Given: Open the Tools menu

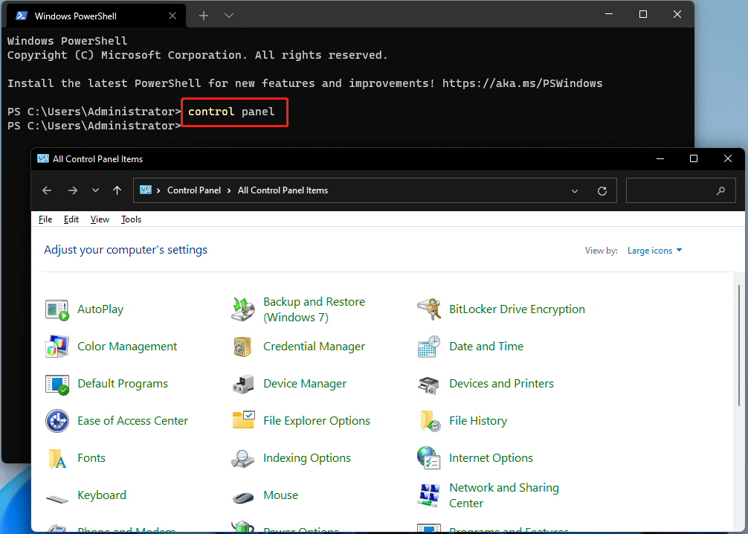Looking at the screenshot, I should pos(131,219).
